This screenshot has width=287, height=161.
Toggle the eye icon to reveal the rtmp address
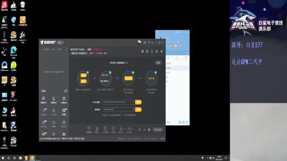pos(133,102)
